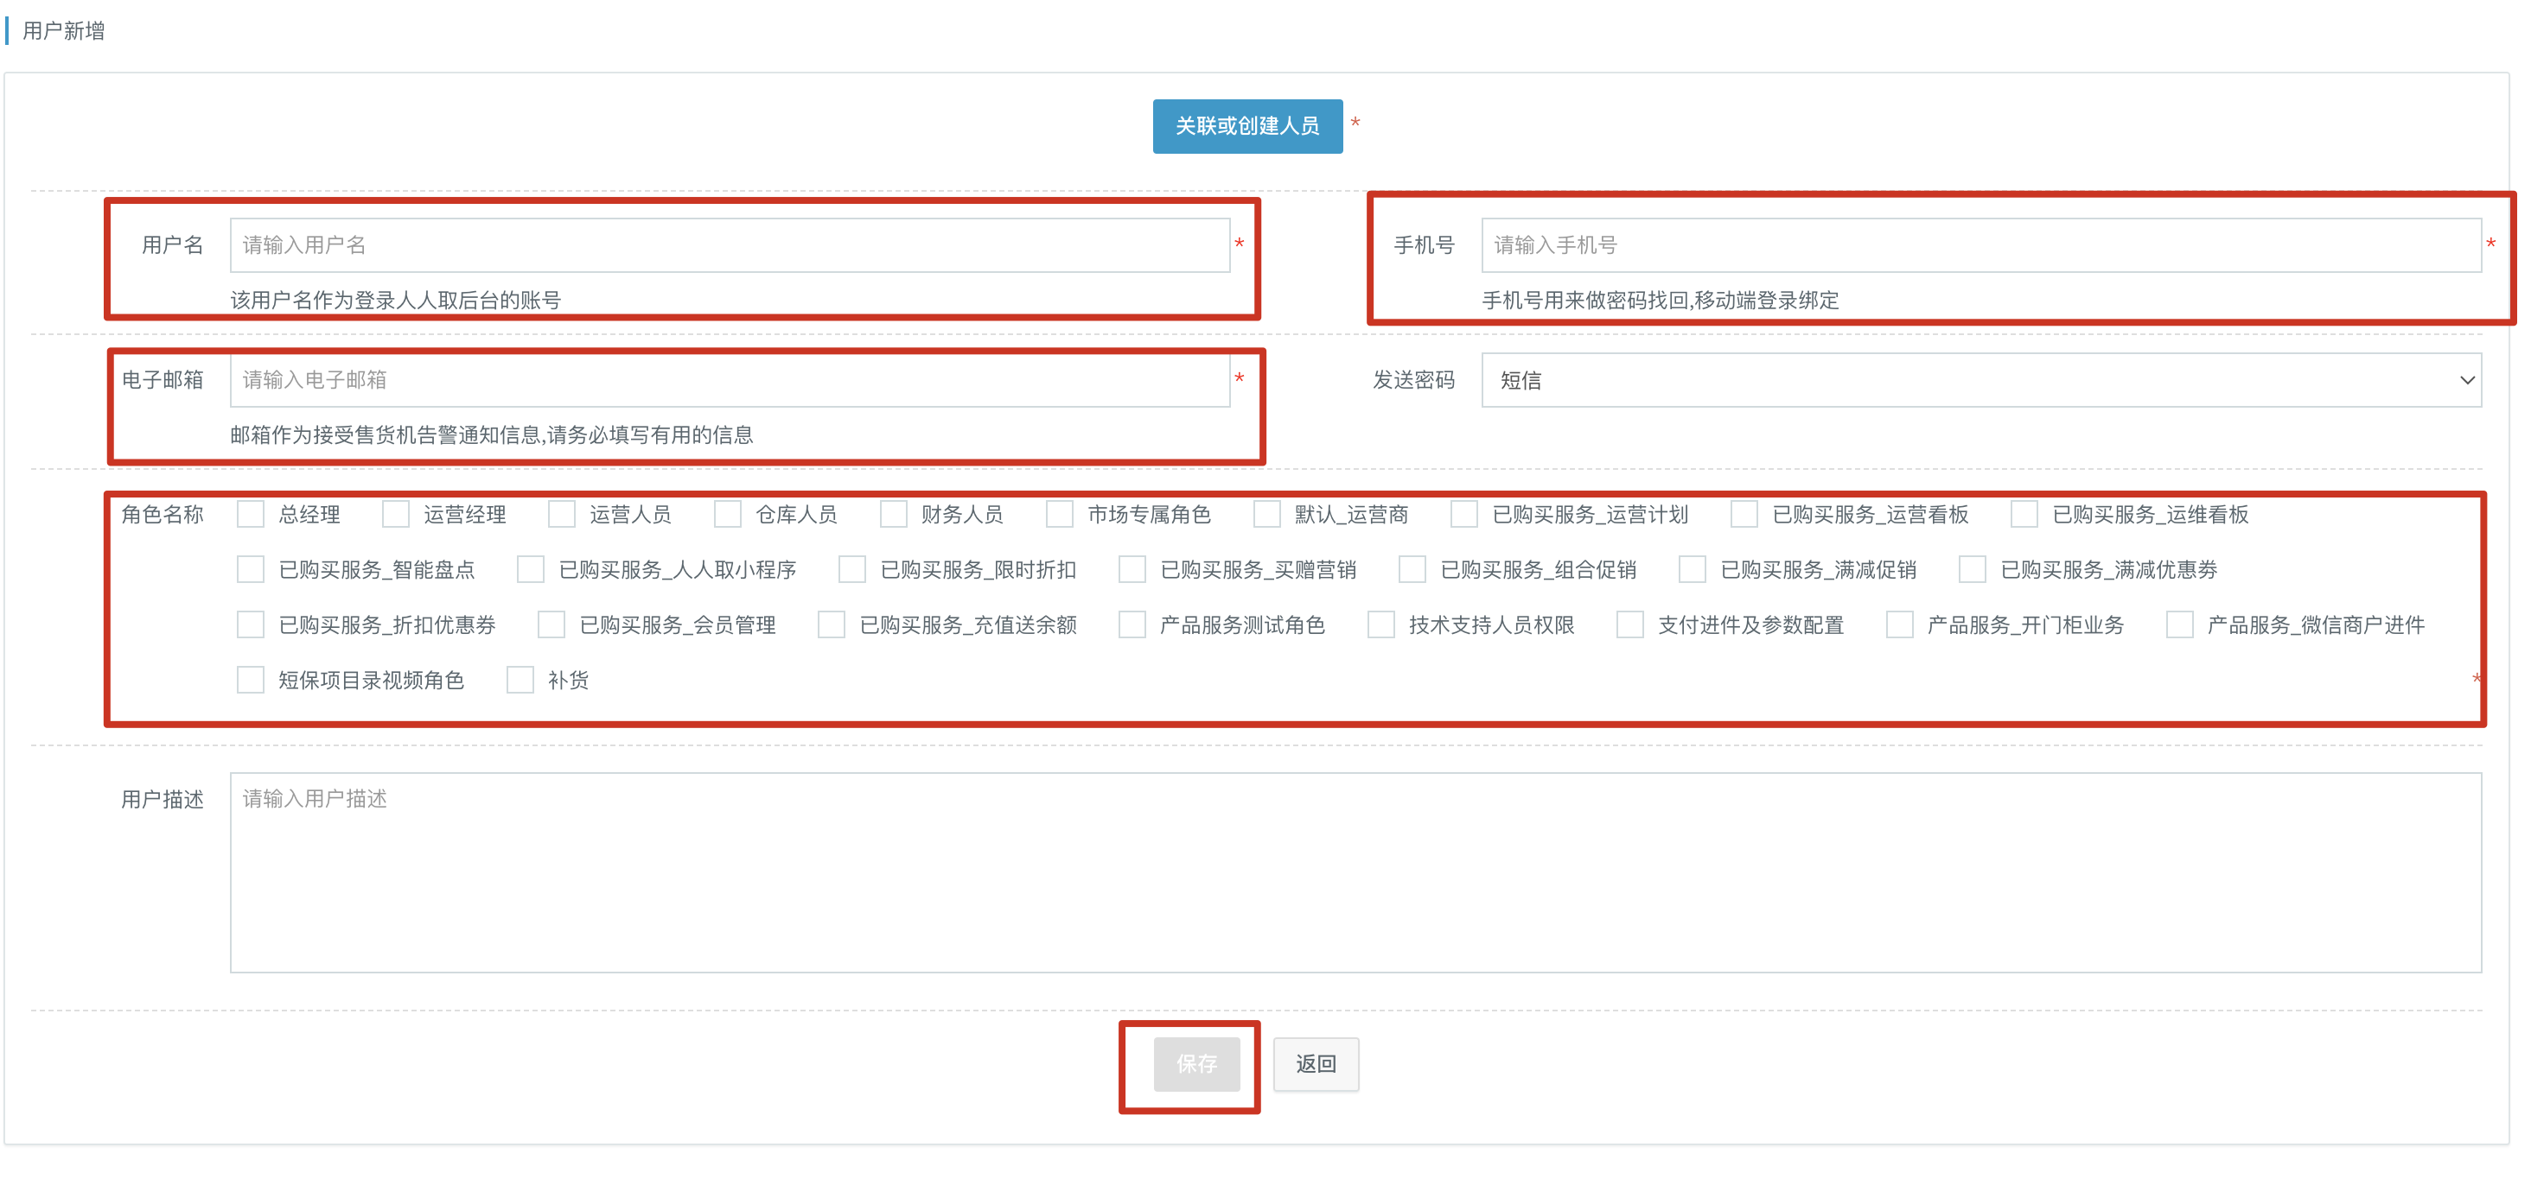Check the 产品服务_开门柜业务 checkbox
This screenshot has width=2531, height=1204.
tap(1900, 624)
